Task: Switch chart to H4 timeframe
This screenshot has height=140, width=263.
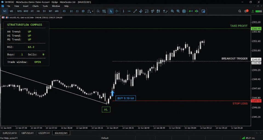Action: click(x=38, y=11)
